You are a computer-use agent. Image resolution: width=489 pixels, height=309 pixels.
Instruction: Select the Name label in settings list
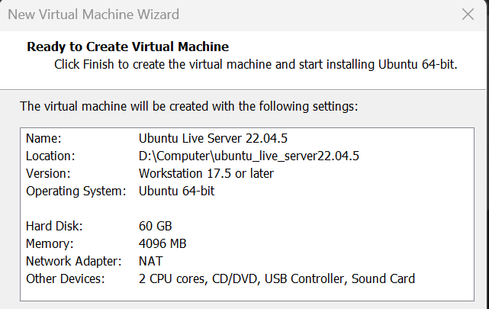(x=43, y=139)
